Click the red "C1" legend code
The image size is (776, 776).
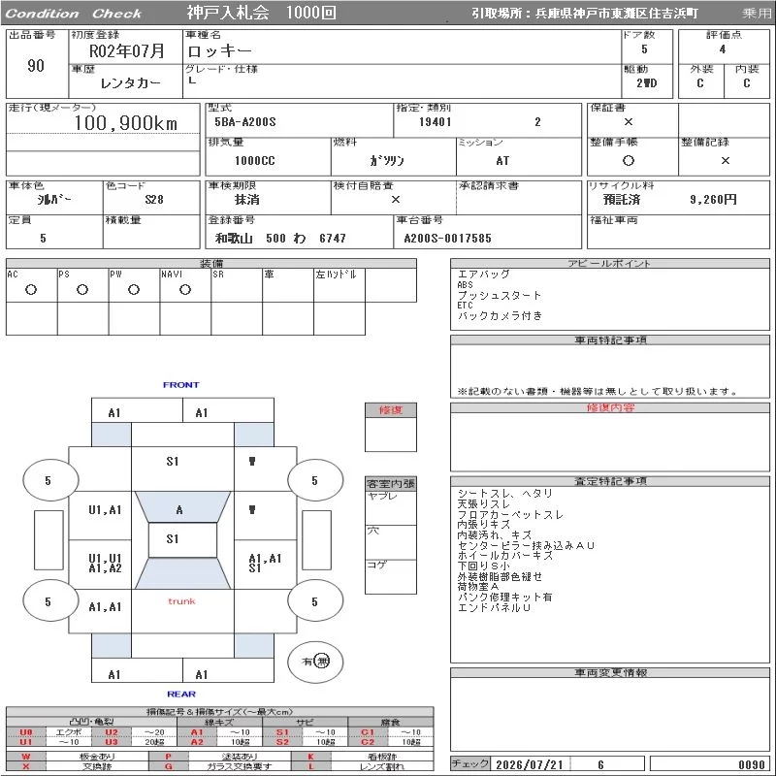click(x=368, y=732)
